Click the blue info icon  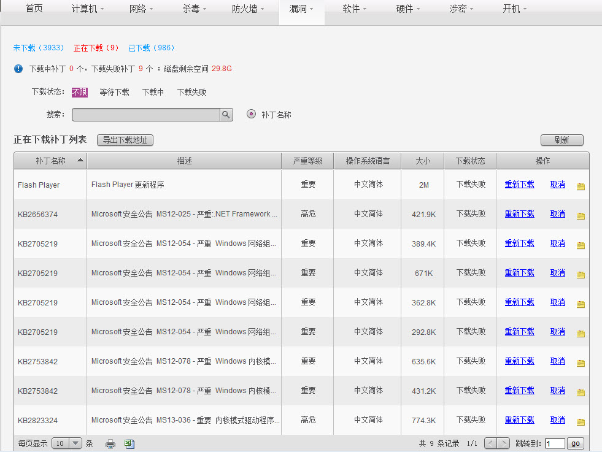point(18,69)
